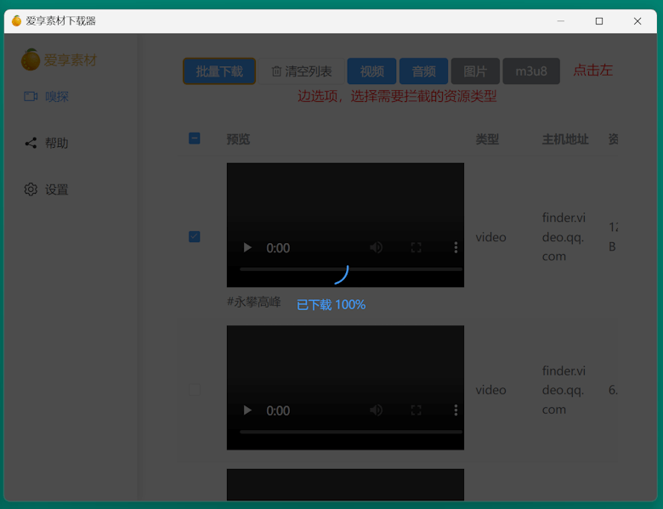Toggle the 图片 resource filter
This screenshot has height=509, width=663.
pos(475,71)
